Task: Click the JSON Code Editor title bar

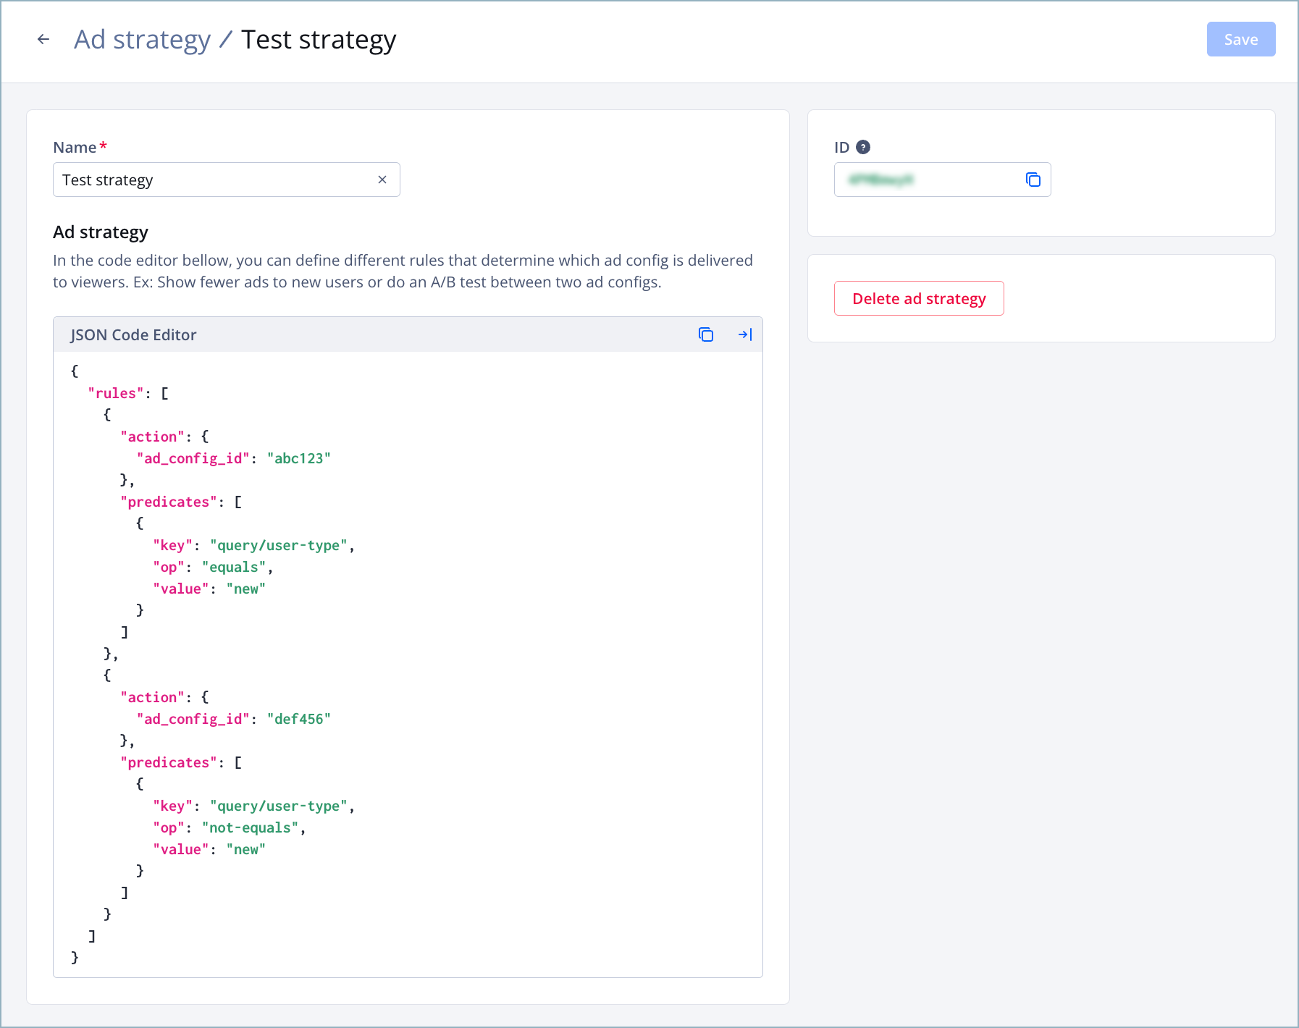Action: [x=133, y=334]
